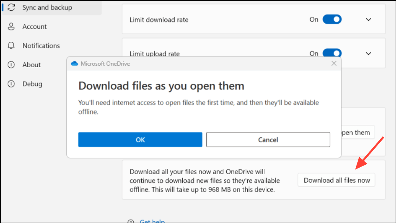
Task: Expand the Limit upload rate section chevron
Action: tap(368, 54)
